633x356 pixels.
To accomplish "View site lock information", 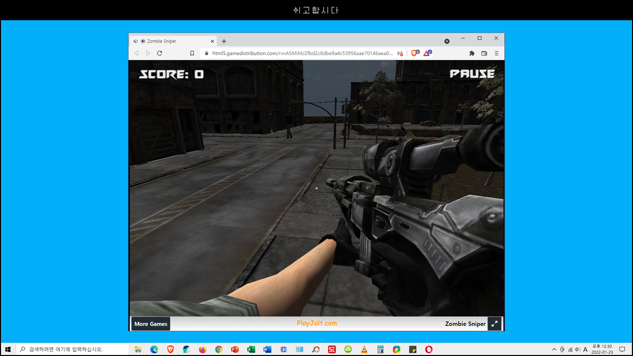I will click(207, 53).
